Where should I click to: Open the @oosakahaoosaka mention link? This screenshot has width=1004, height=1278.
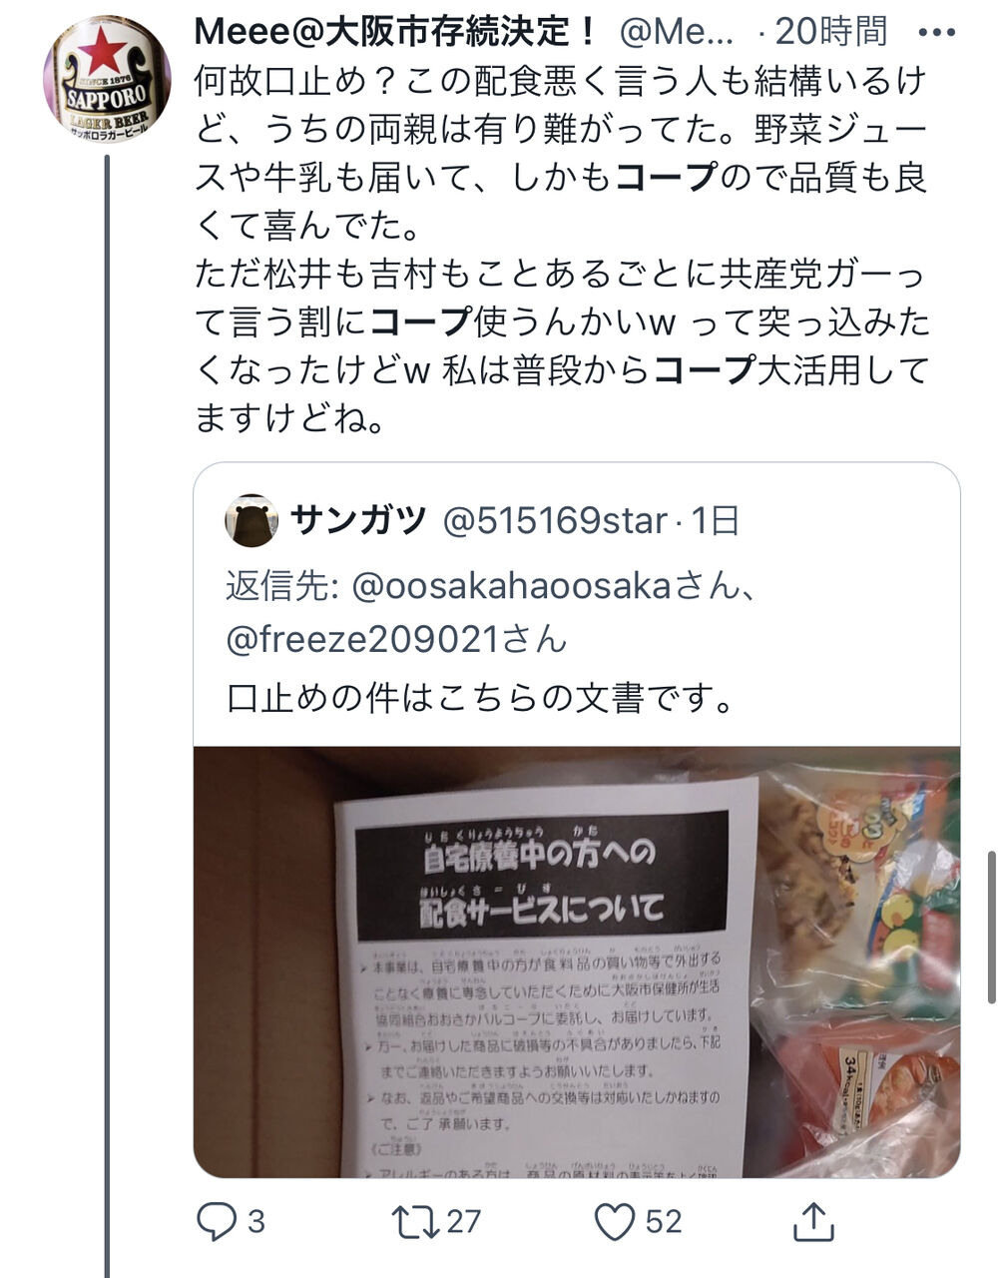click(x=513, y=586)
